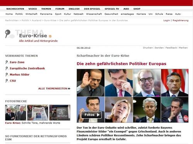
Task: Select the Uni section
Action: tap(151, 14)
